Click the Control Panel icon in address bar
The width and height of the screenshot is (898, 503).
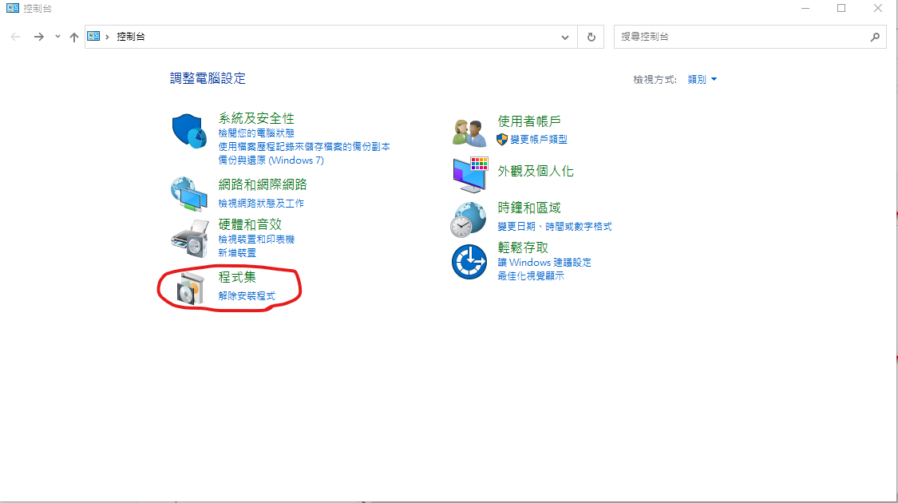[93, 36]
